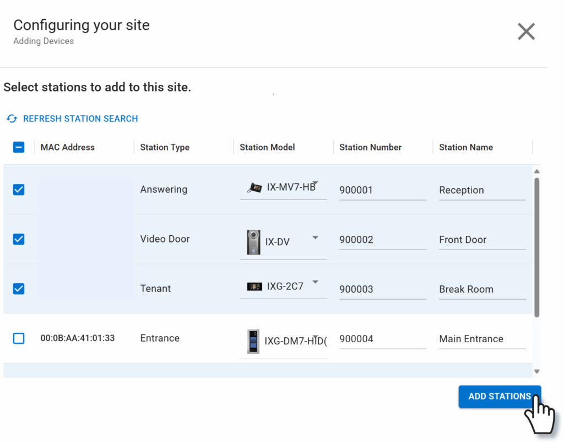Open the IXG-2C7 station model dropdown
This screenshot has width=564, height=443.
(x=315, y=282)
